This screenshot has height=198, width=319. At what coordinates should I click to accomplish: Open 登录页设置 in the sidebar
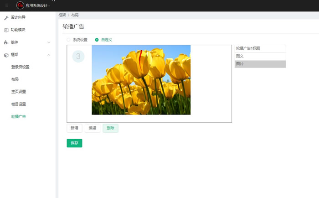pyautogui.click(x=20, y=67)
